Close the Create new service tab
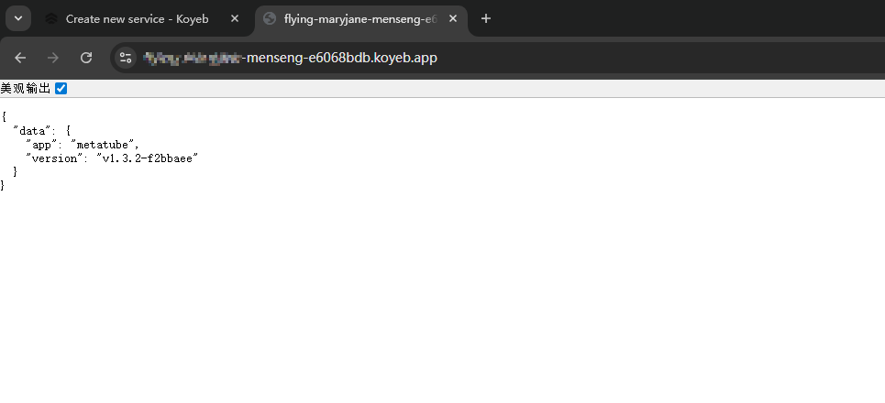The height and width of the screenshot is (403, 885). 235,18
